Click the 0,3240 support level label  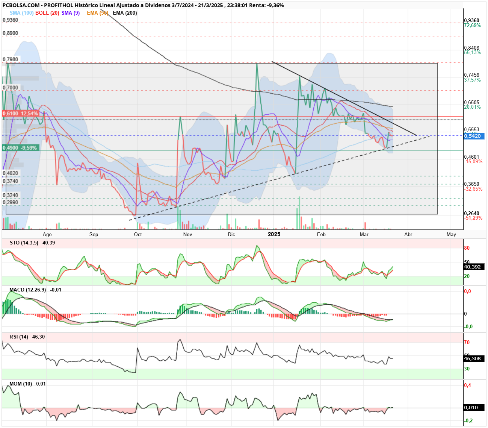tap(11, 196)
